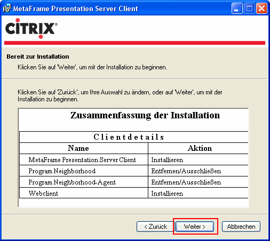Close the MetaFrame Presentation Server Client window
Screen dimensions: 270x241
261,9
